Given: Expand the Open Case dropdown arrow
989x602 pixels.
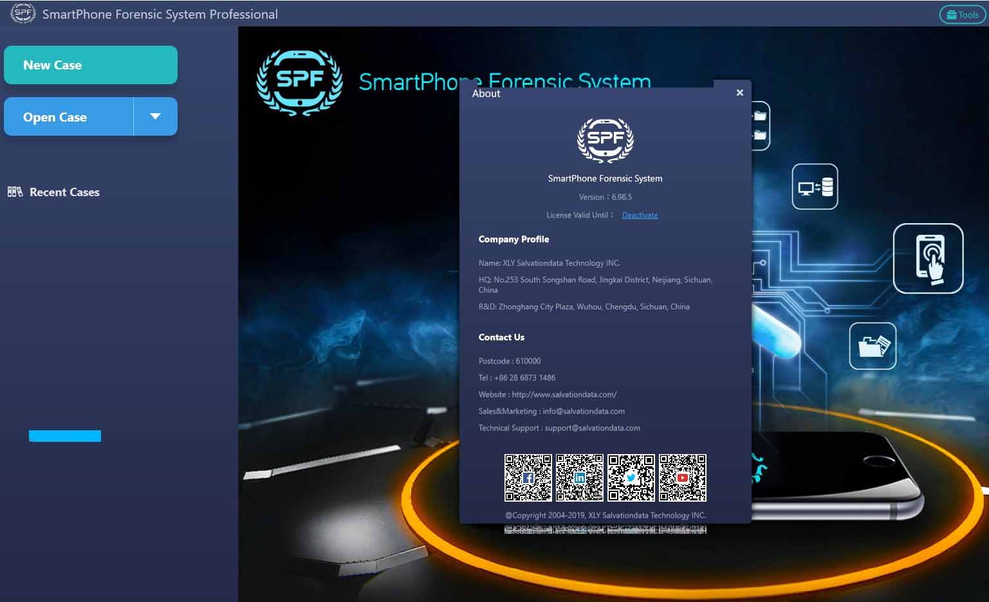Looking at the screenshot, I should [154, 116].
